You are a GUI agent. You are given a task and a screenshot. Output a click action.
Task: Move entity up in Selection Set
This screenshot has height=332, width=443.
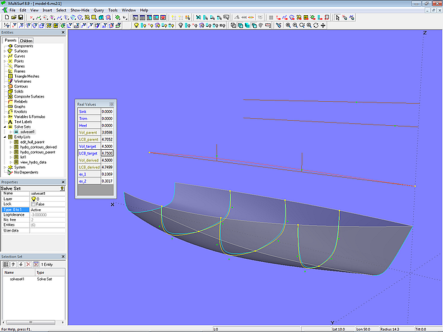tap(13, 264)
